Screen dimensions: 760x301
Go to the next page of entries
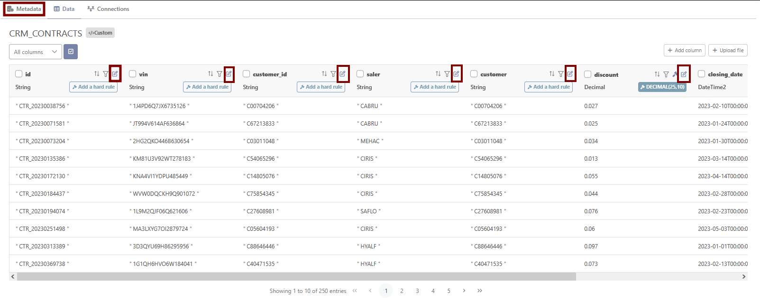point(464,291)
